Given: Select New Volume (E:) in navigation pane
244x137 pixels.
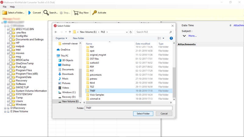Looking at the screenshot, I should 70,101.
